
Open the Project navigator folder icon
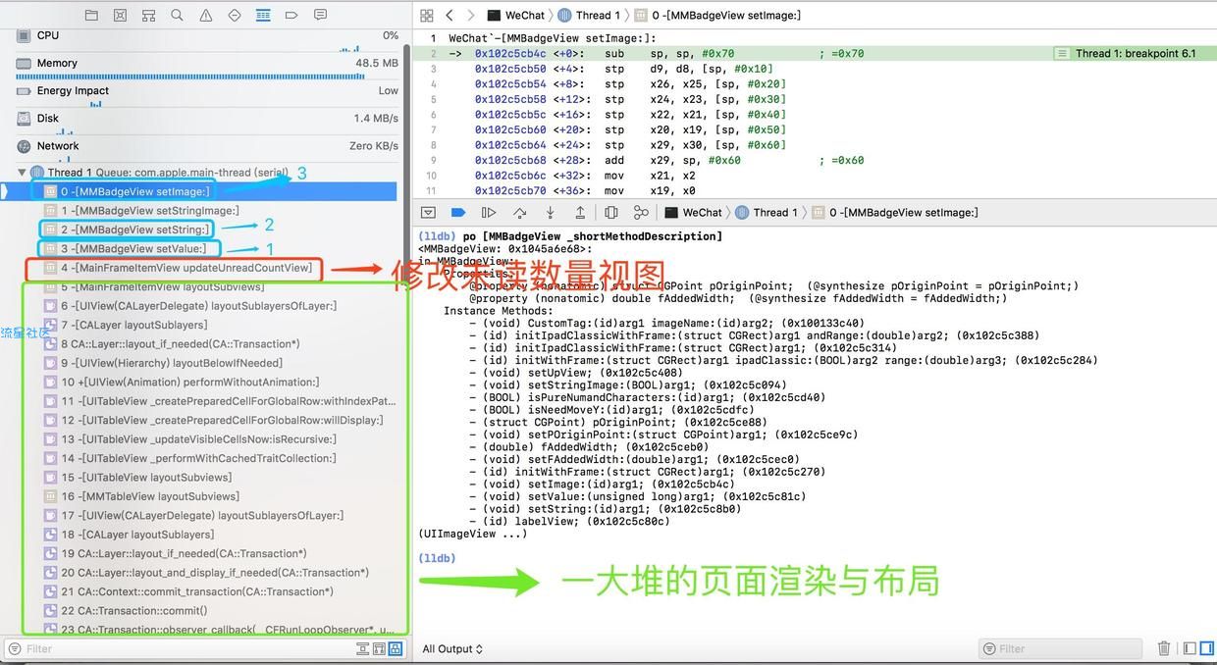pos(91,16)
